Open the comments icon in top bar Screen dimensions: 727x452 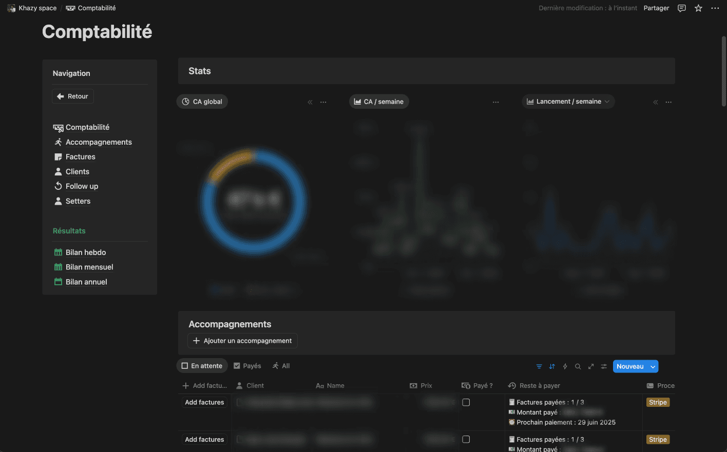click(682, 8)
